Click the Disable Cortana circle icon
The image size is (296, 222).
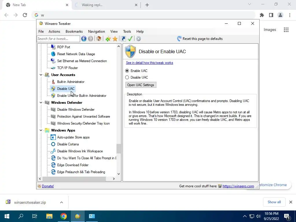[53, 144]
